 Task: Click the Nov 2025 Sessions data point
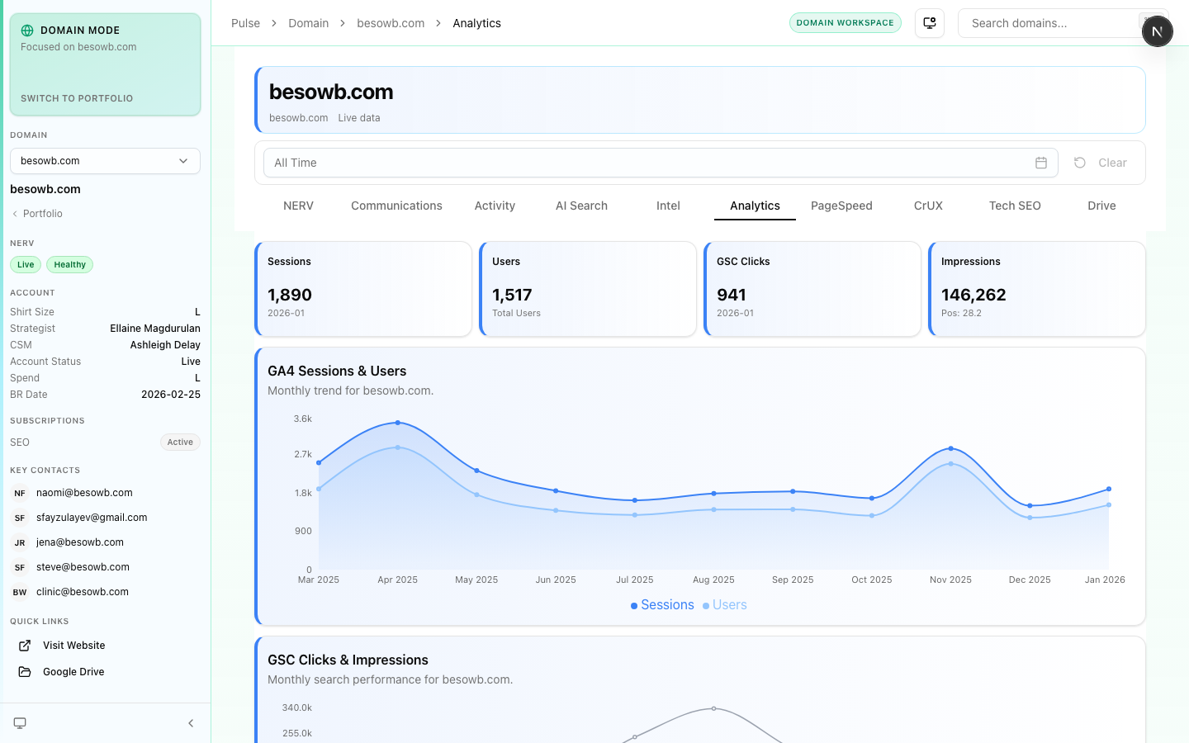coord(951,448)
